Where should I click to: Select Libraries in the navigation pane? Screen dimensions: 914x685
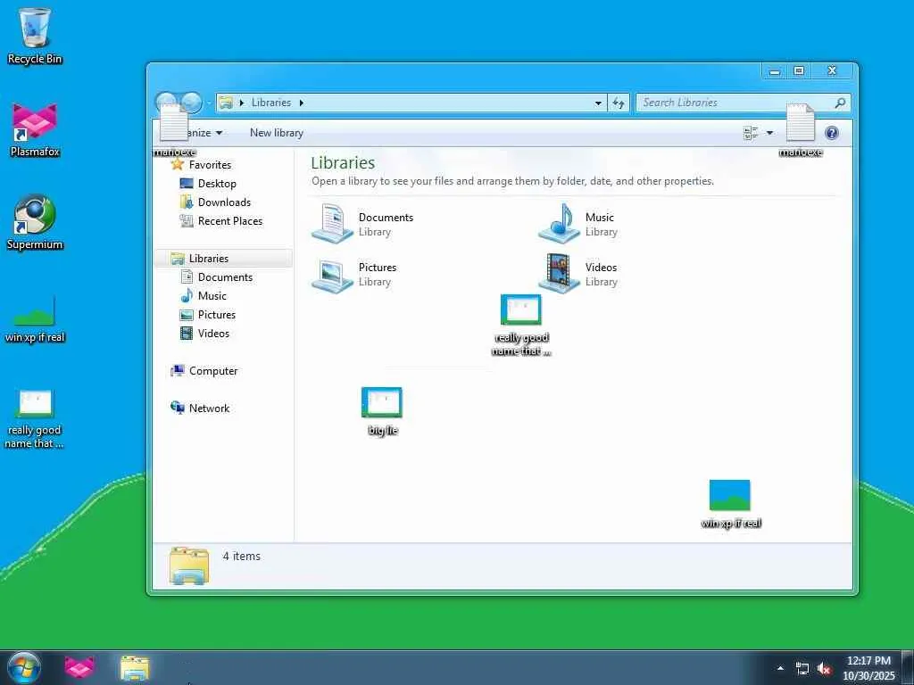pos(223,258)
